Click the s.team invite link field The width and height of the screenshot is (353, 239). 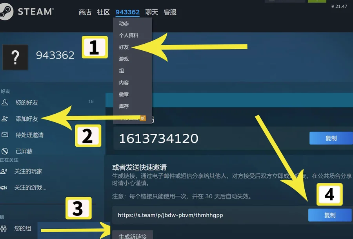[x=209, y=215]
